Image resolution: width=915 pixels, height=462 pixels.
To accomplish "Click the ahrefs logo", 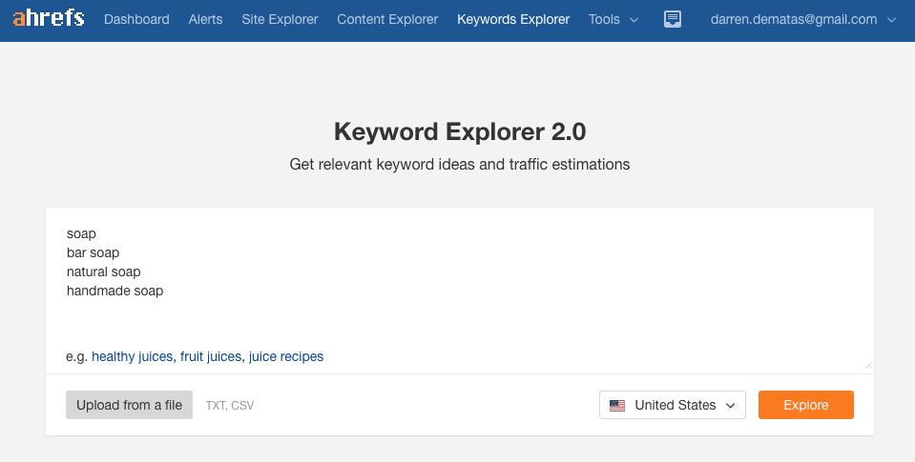I will 49,19.
